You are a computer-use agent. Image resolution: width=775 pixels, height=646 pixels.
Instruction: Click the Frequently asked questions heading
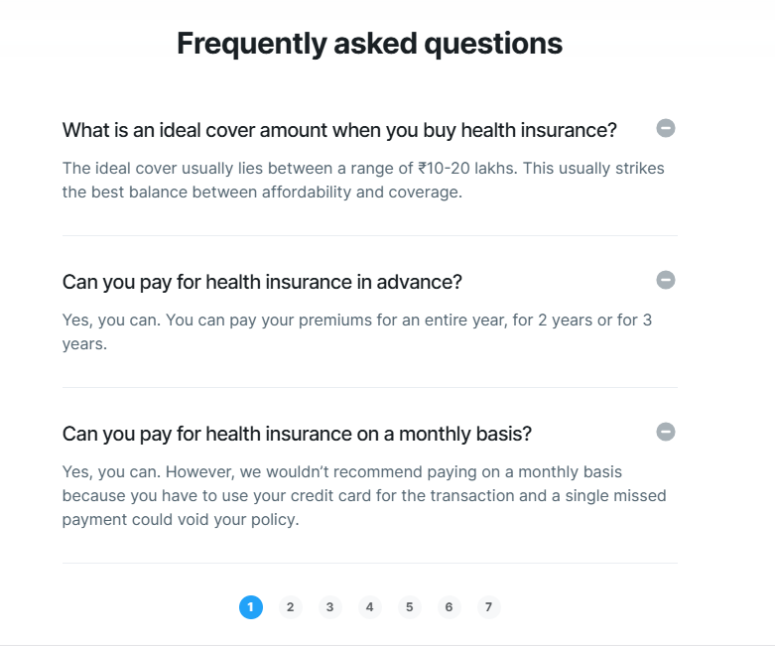pyautogui.click(x=370, y=44)
